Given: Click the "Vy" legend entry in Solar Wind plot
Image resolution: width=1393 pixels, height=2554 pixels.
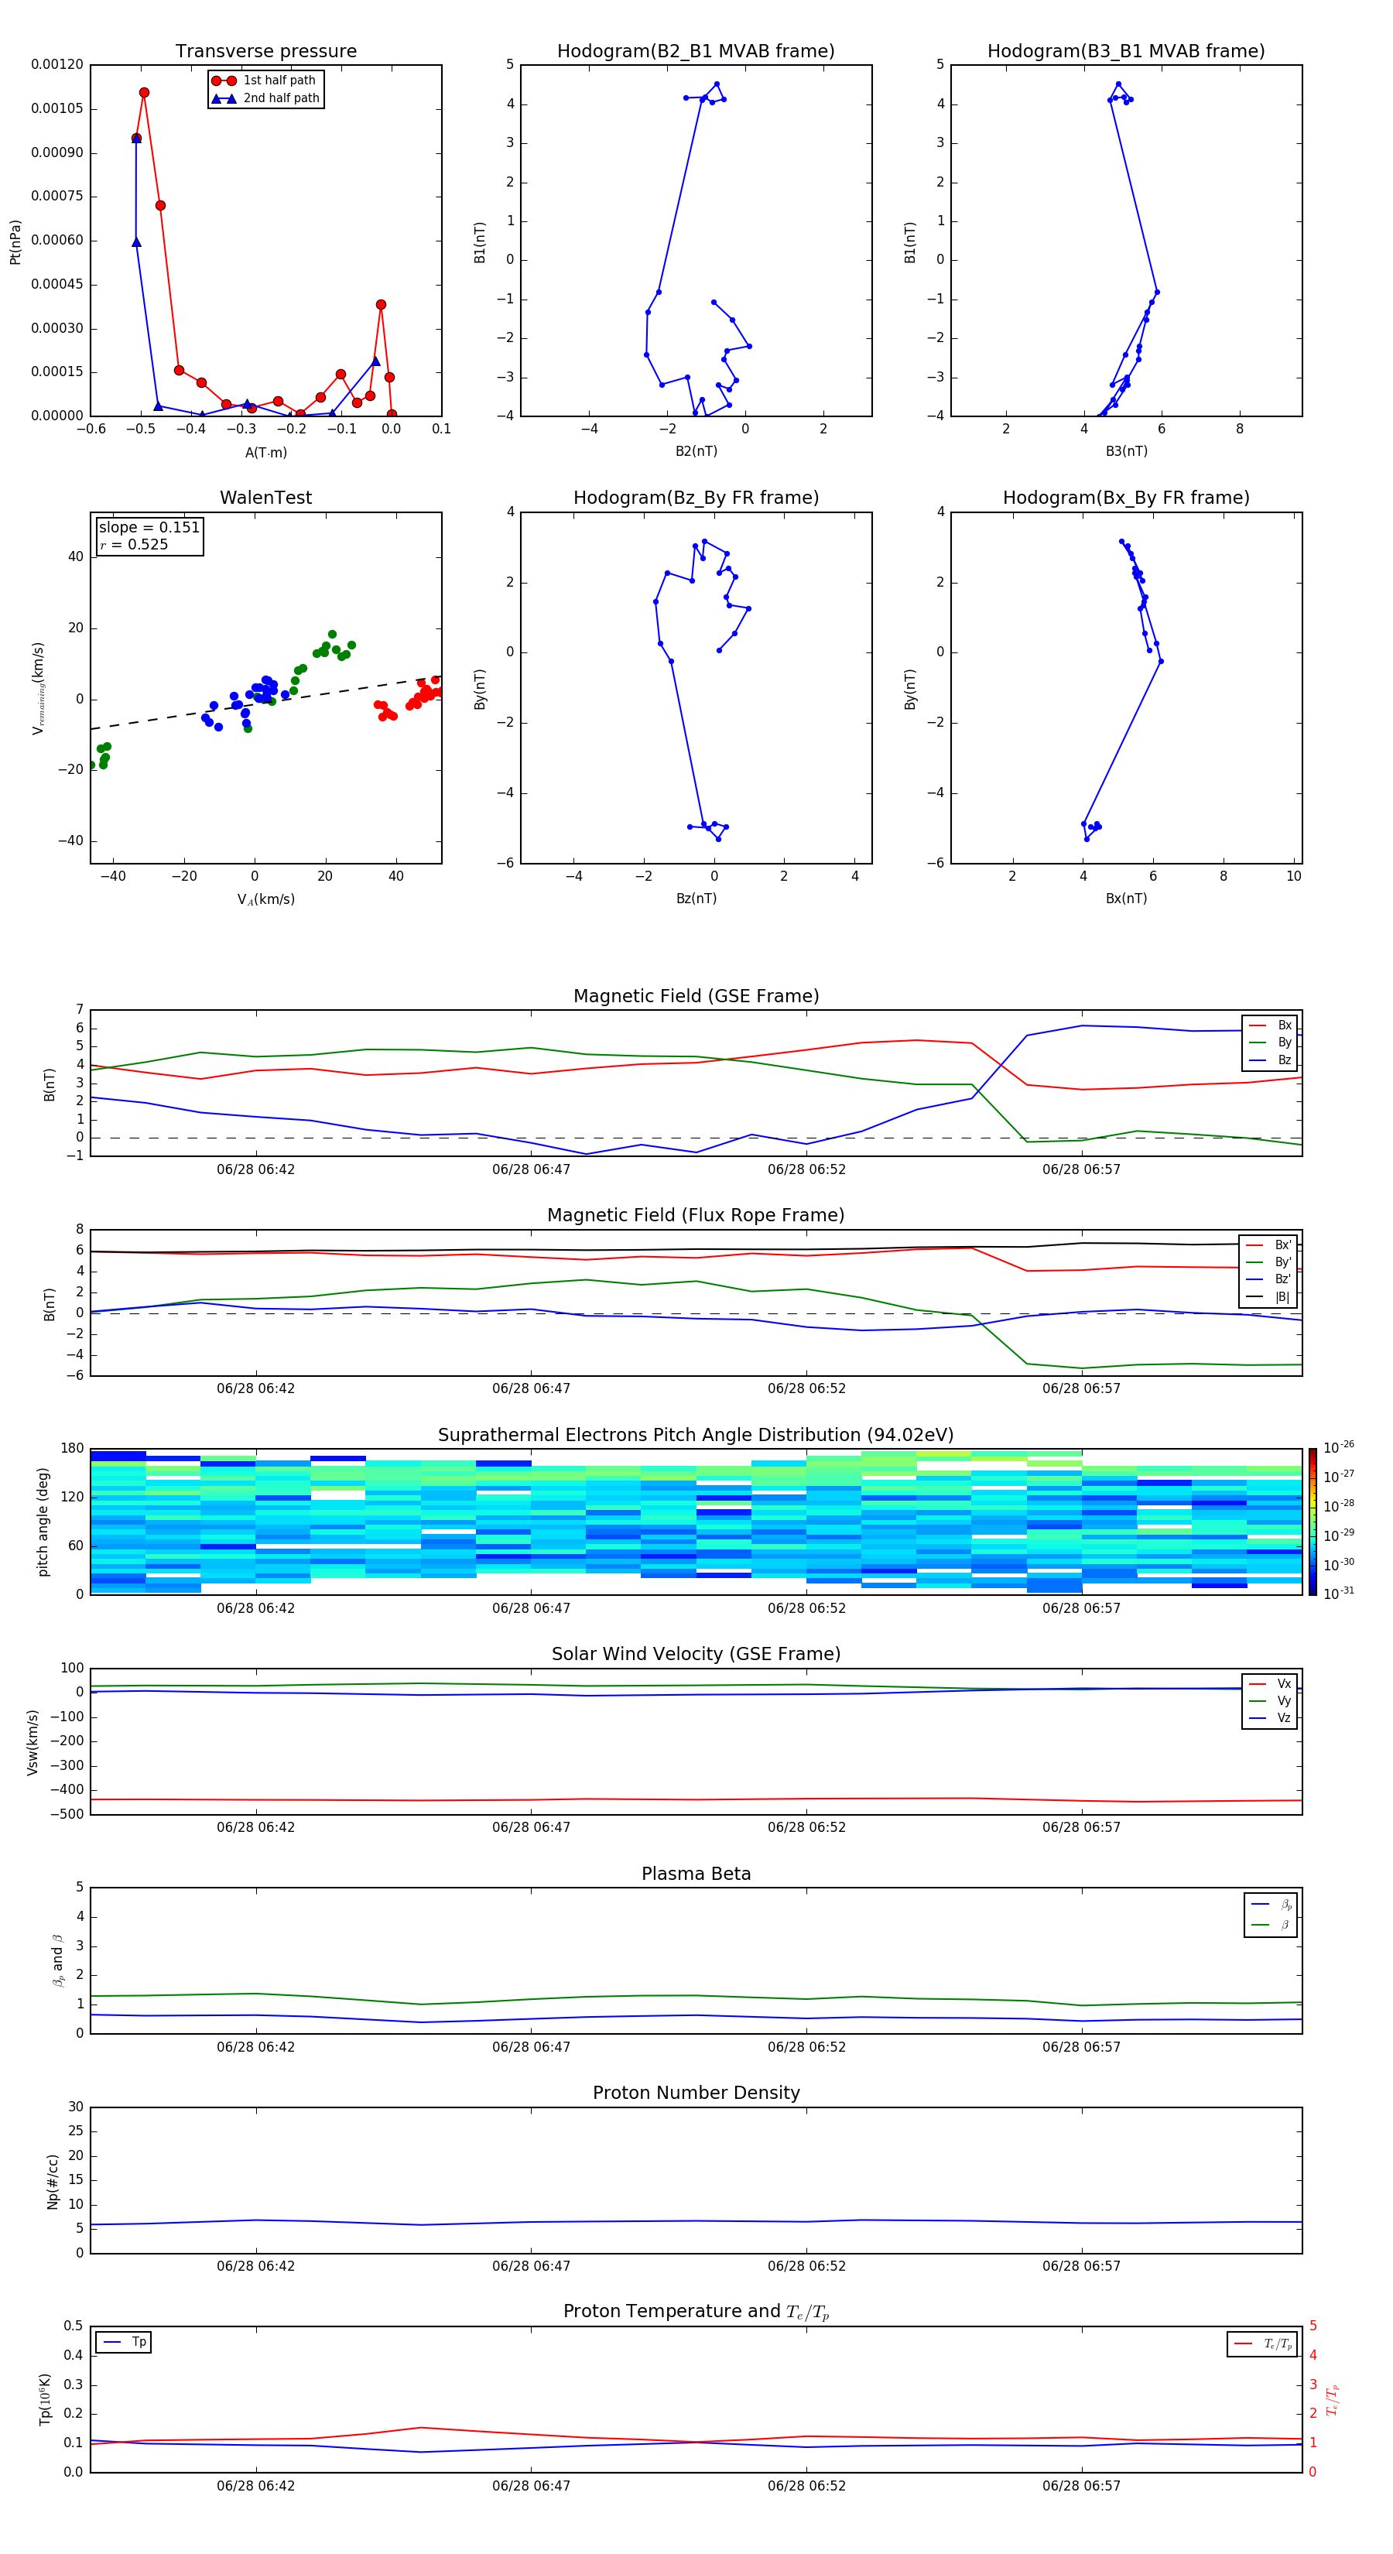Looking at the screenshot, I should click(1270, 1701).
